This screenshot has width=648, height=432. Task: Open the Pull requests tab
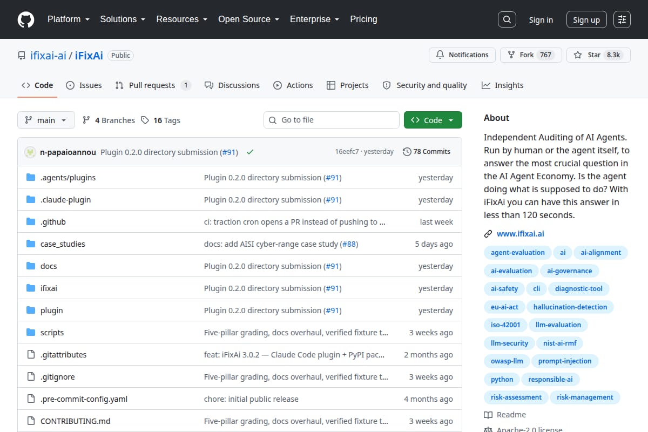click(153, 85)
